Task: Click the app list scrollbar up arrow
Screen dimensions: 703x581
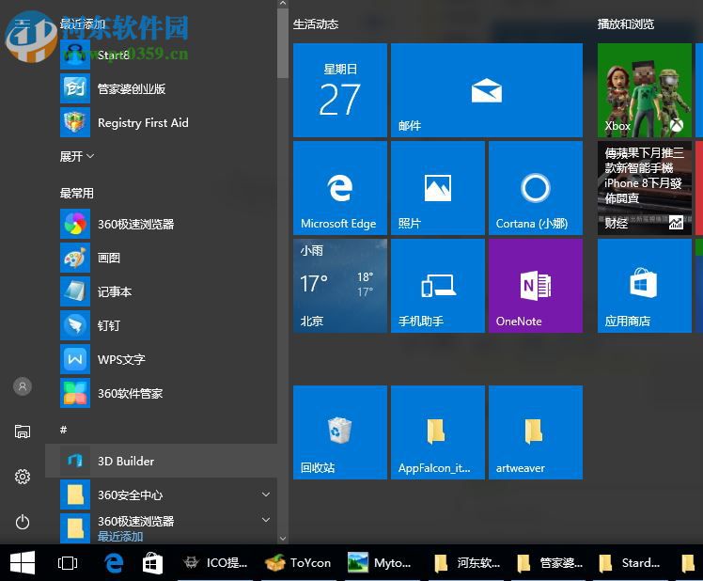Action: click(x=283, y=4)
